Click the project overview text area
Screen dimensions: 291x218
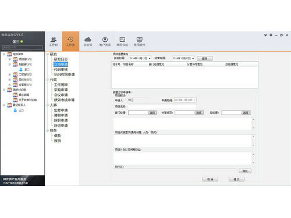click(x=183, y=124)
